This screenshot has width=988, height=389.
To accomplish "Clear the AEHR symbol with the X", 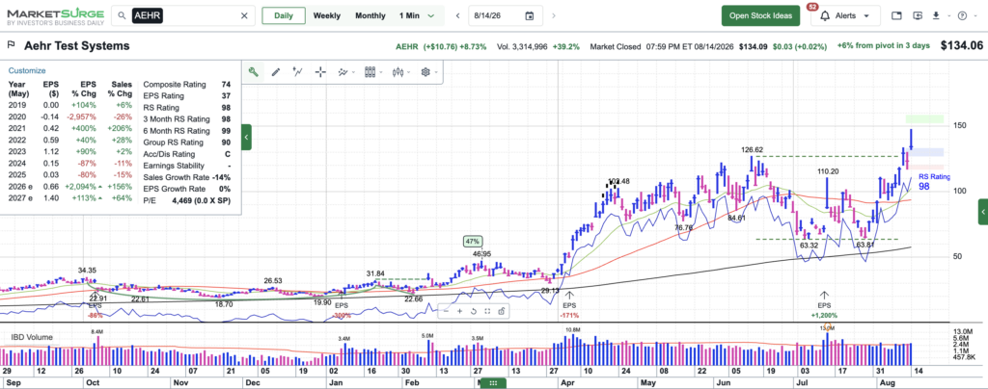I will (x=244, y=15).
